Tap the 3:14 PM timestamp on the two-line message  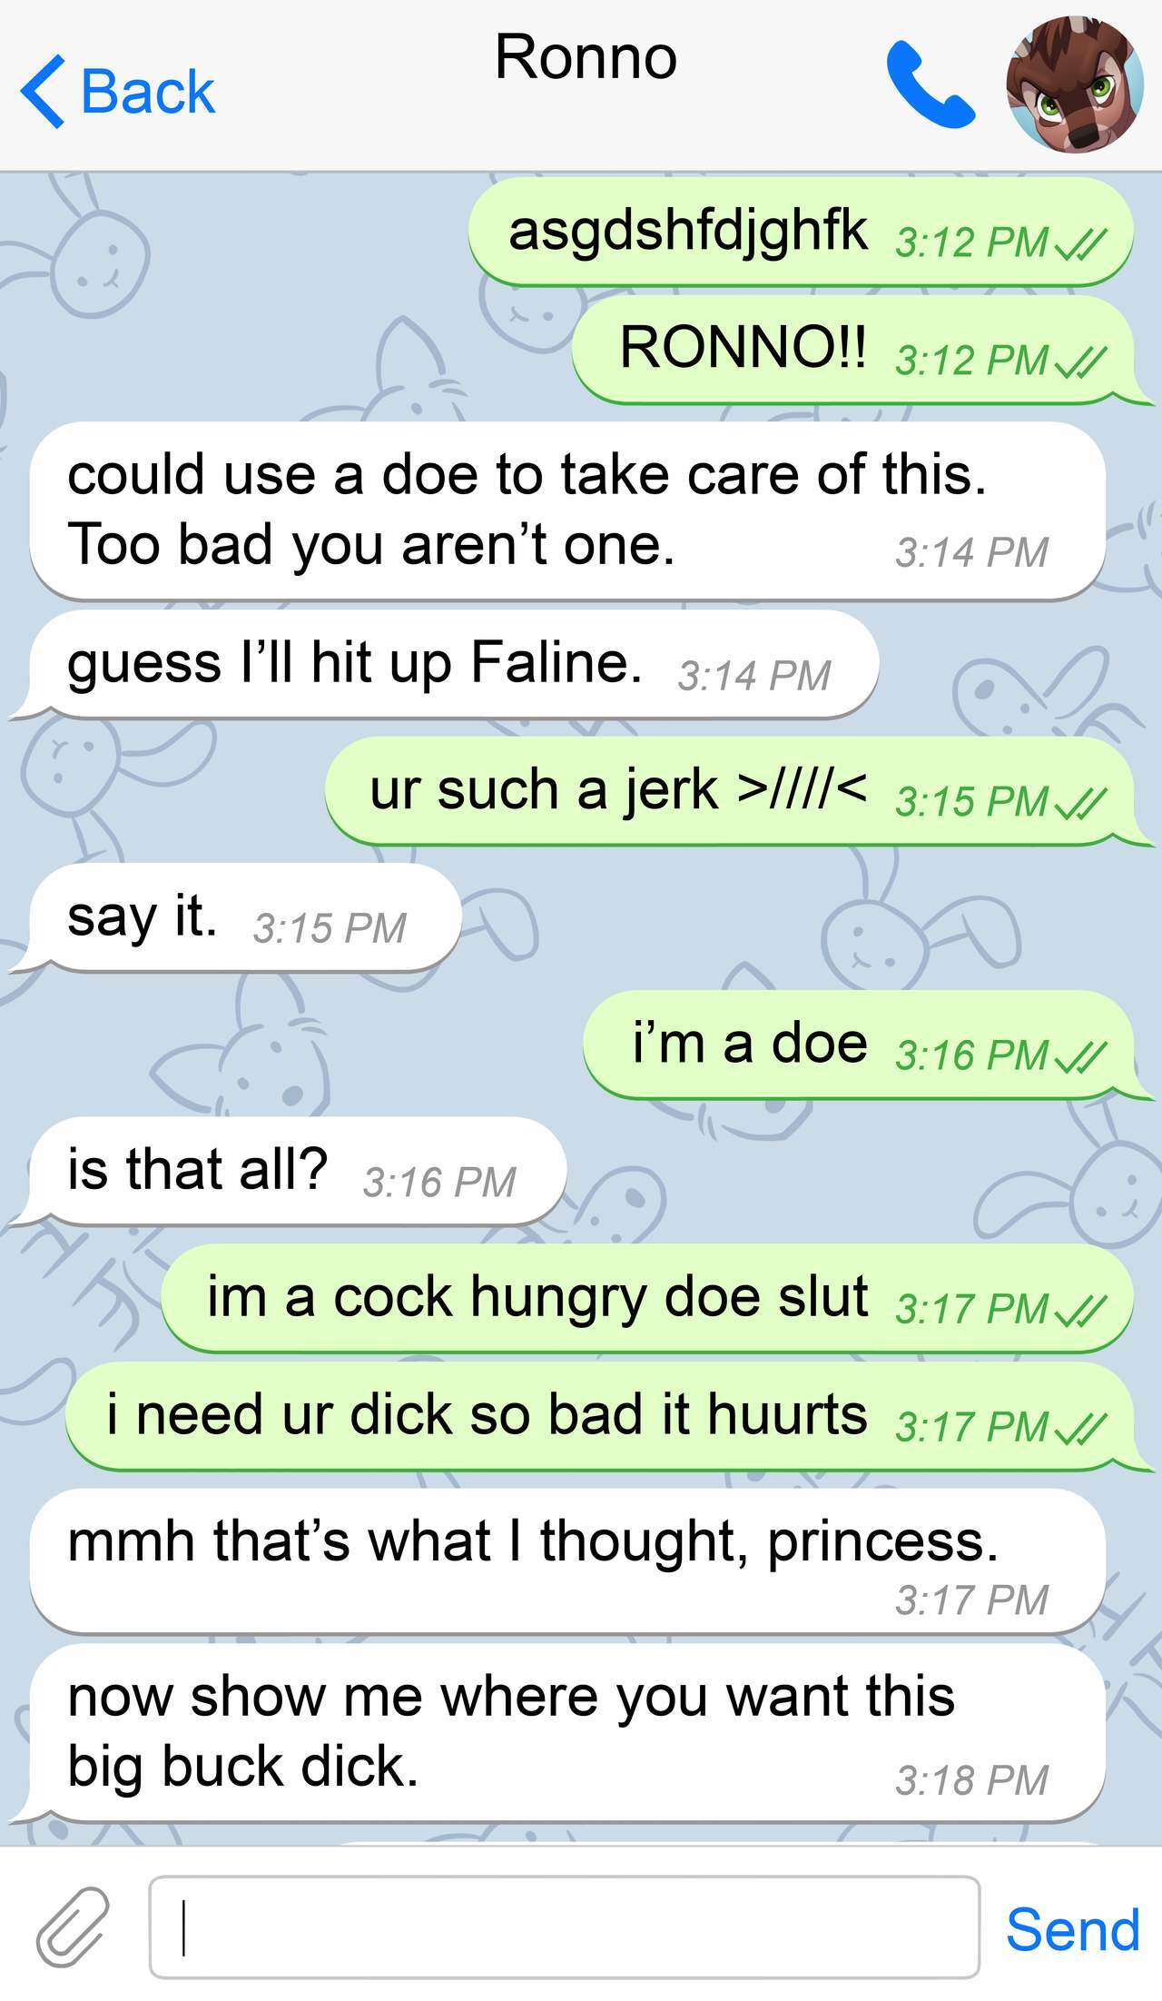[x=971, y=552]
